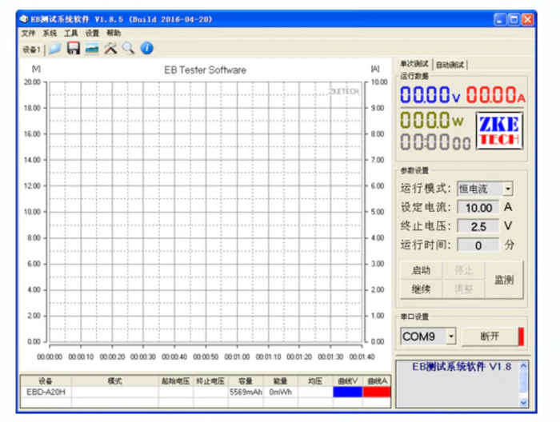Screen dimensions: 560x422
Task: Open the 工具 menu
Action: [70, 34]
